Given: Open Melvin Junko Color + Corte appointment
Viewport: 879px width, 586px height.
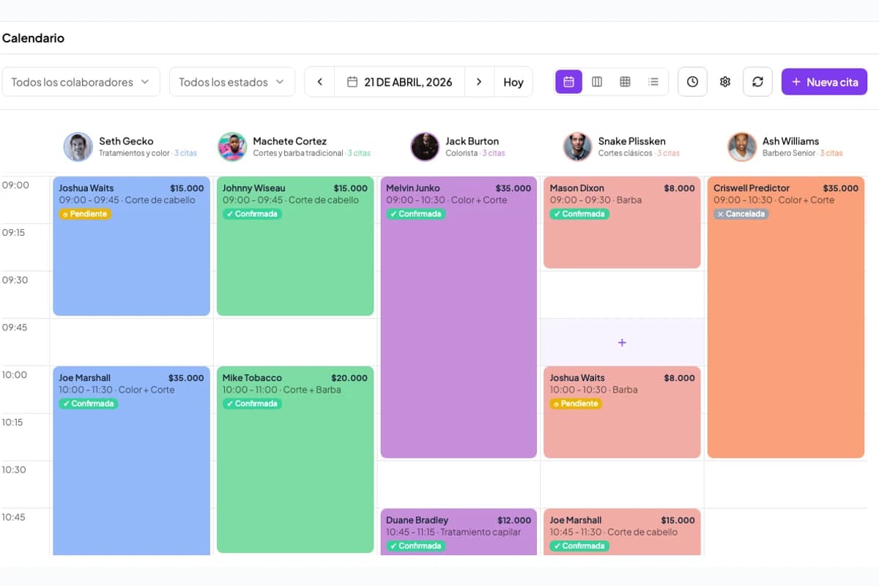Looking at the screenshot, I should click(x=459, y=317).
